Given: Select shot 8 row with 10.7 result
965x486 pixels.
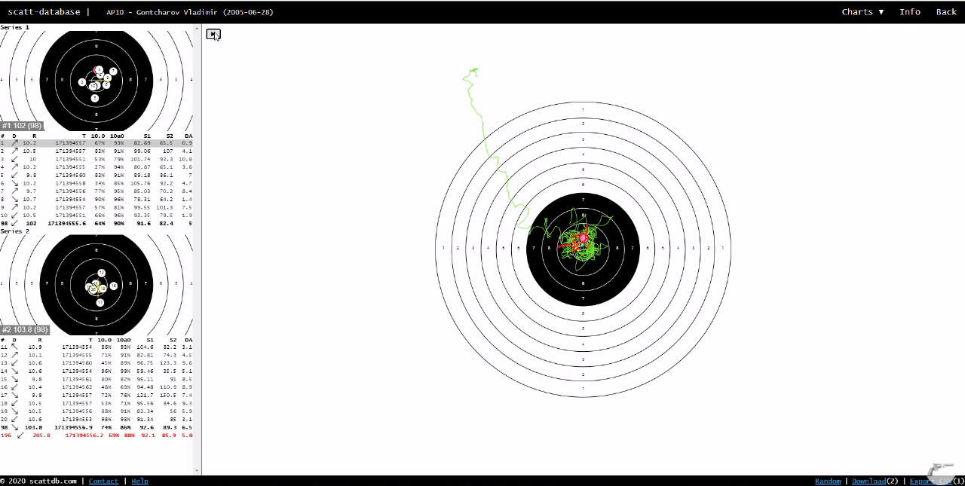Looking at the screenshot, I should (x=96, y=200).
